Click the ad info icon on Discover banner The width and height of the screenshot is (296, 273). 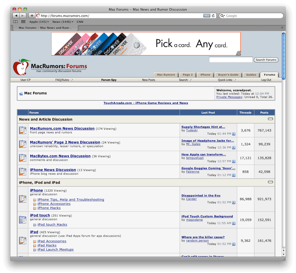(x=239, y=53)
